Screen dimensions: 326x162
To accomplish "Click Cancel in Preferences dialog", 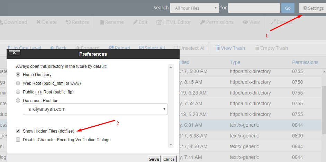I will 169,159.
